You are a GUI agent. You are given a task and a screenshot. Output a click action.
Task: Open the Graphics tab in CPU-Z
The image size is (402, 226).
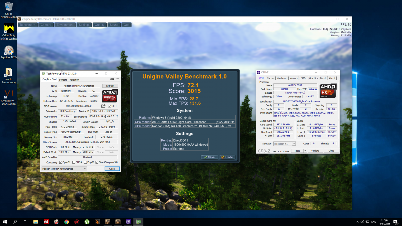tap(313, 78)
